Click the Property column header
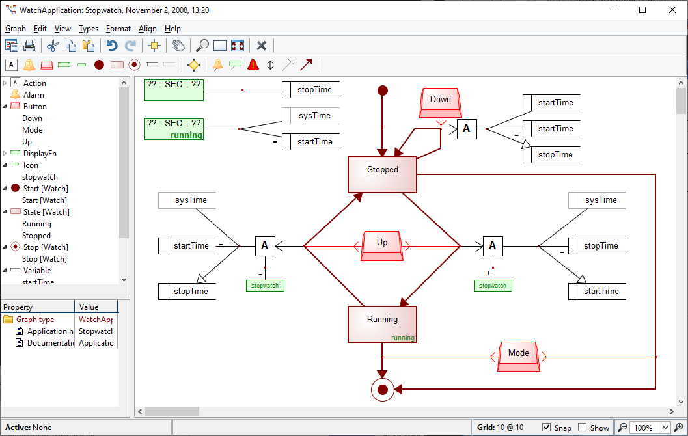 (37, 307)
